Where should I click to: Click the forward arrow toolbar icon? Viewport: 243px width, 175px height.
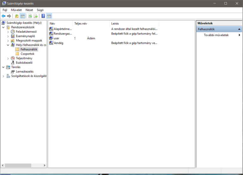tap(9, 16)
